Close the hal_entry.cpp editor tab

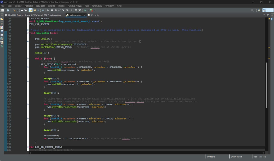(x=85, y=15)
